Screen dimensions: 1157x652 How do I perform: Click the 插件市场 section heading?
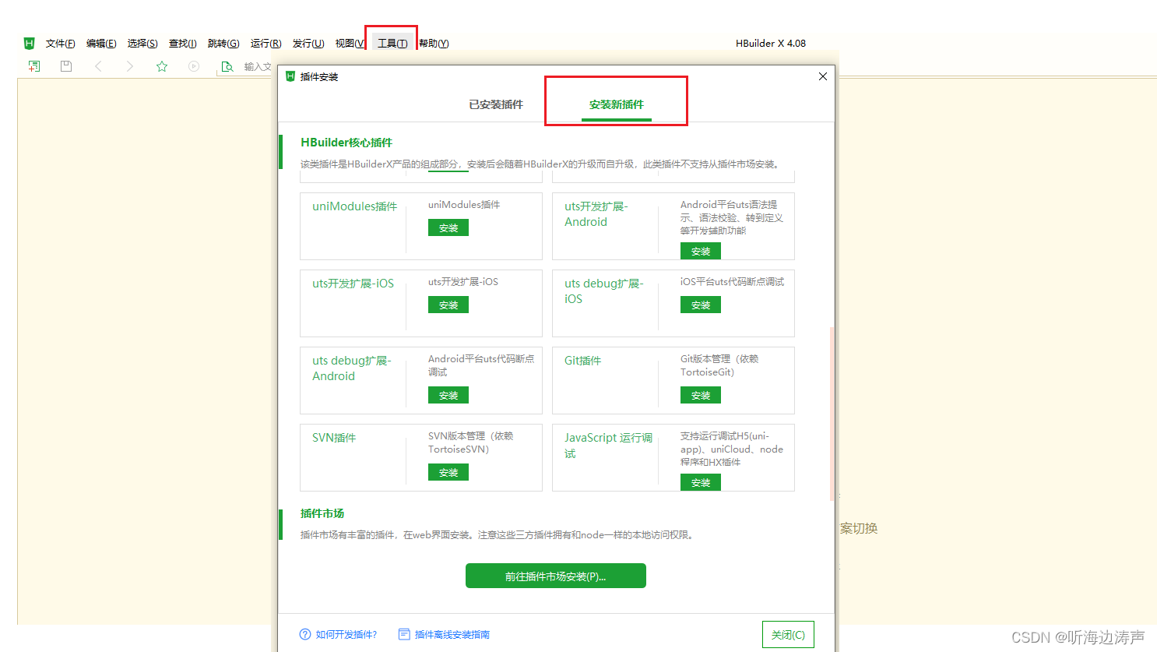(322, 513)
